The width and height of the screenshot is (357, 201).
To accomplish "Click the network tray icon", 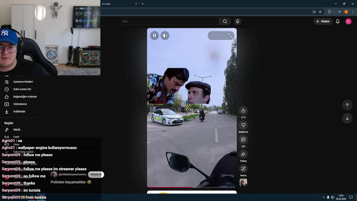I will pyautogui.click(x=332, y=197).
